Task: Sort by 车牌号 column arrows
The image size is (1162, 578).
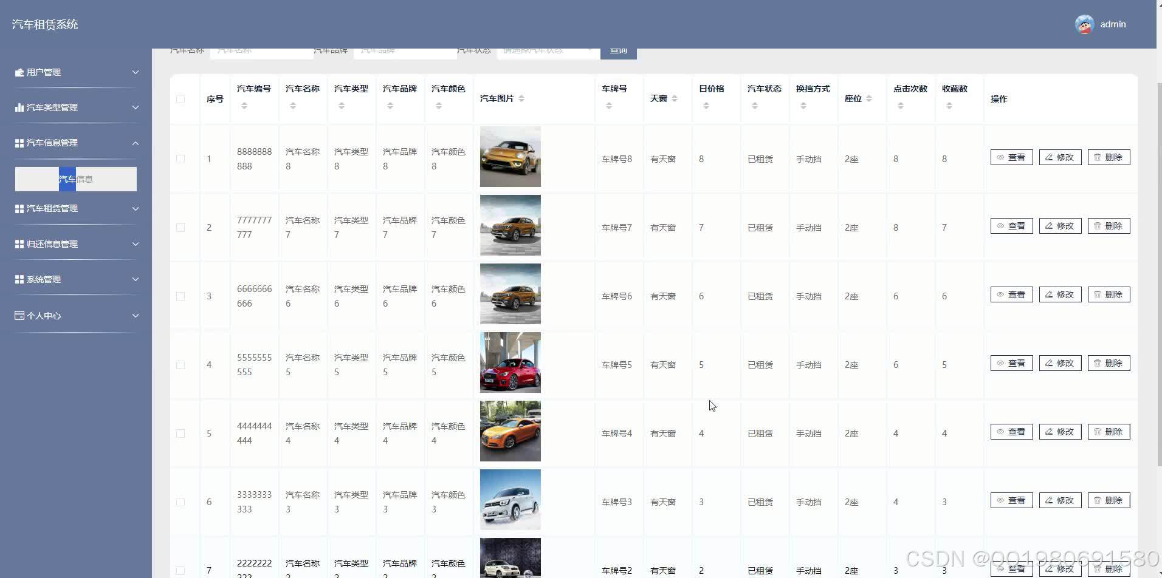Action: [x=609, y=106]
